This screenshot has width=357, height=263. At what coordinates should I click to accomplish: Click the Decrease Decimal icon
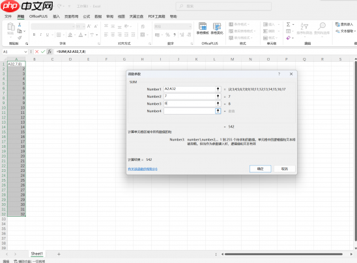coord(189,35)
